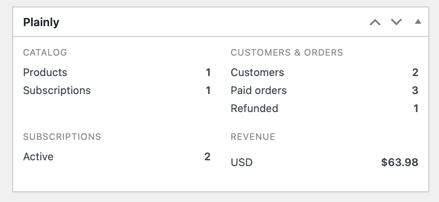Open the Products link under Catalog
This screenshot has width=439, height=202.
pos(45,72)
